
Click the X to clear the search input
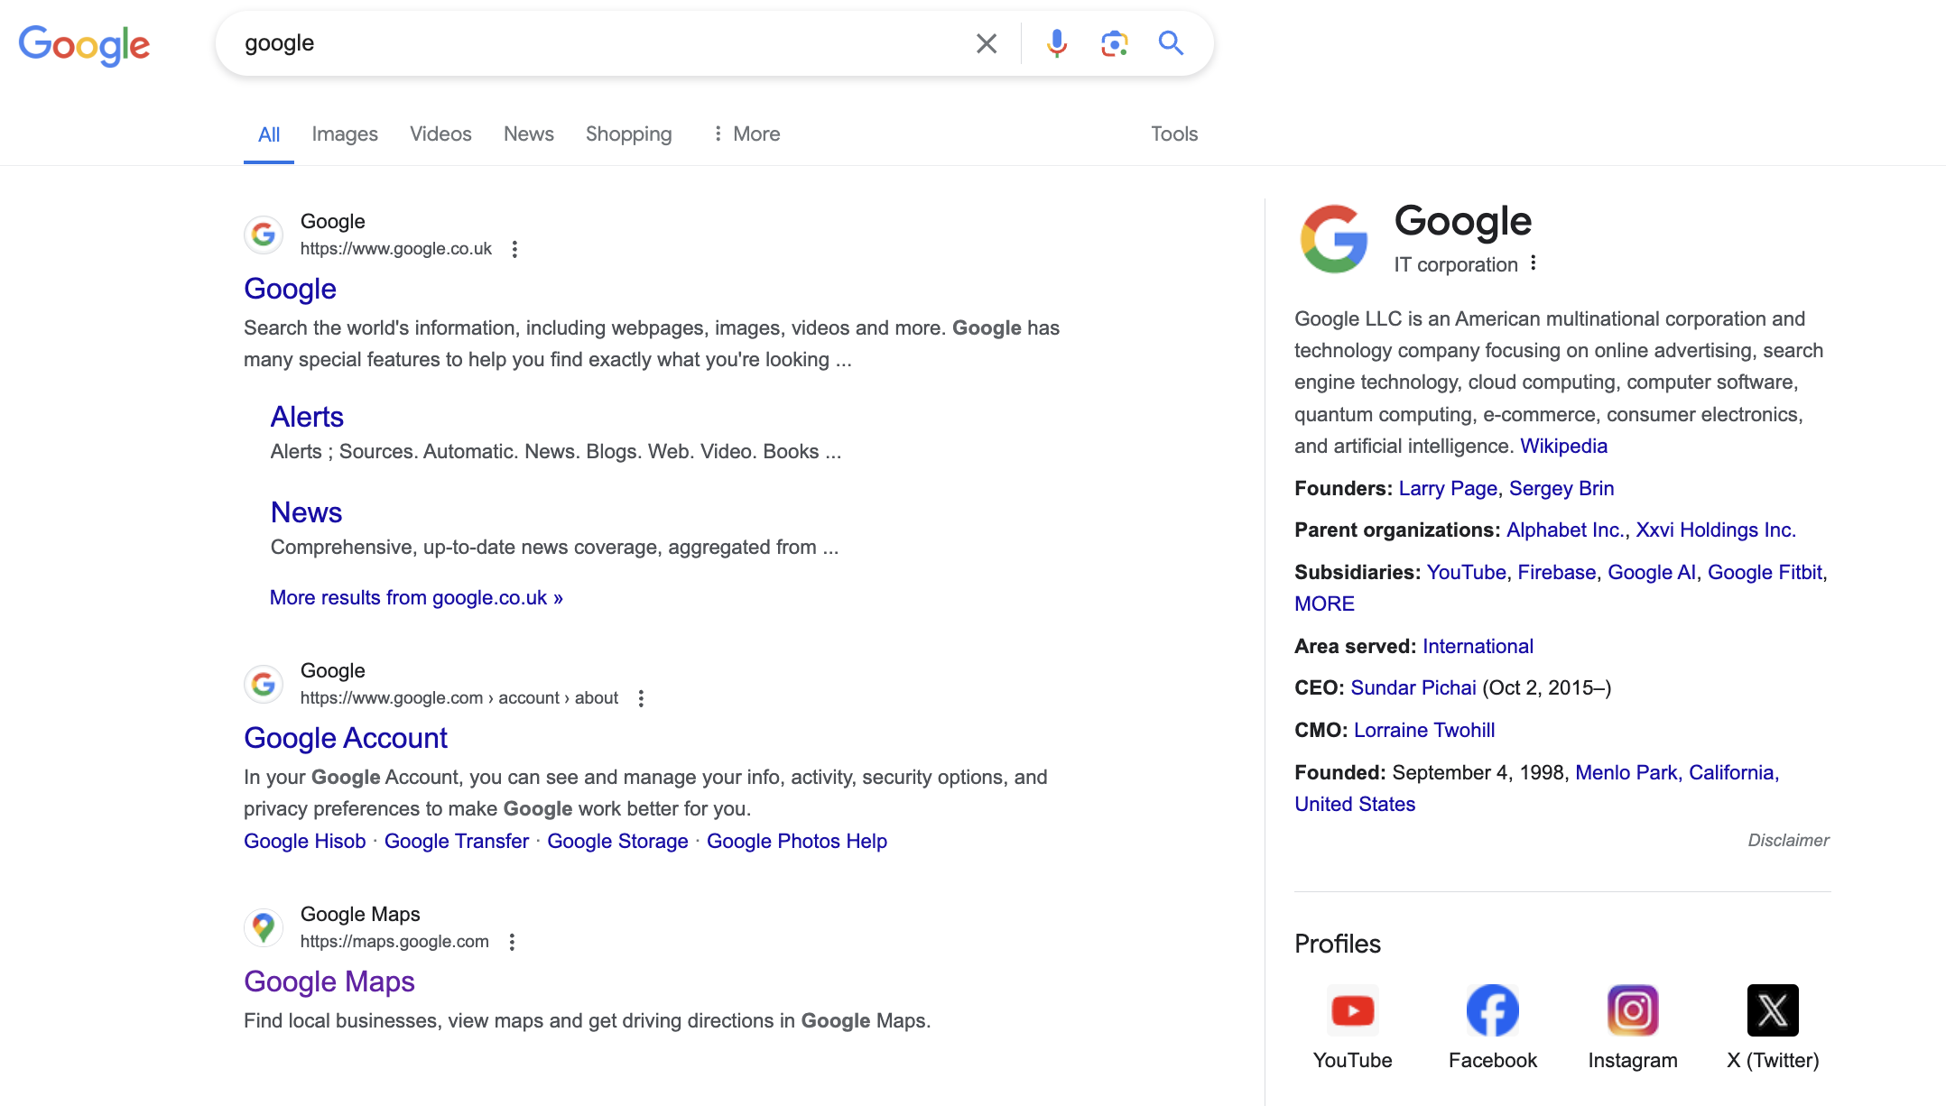click(987, 44)
